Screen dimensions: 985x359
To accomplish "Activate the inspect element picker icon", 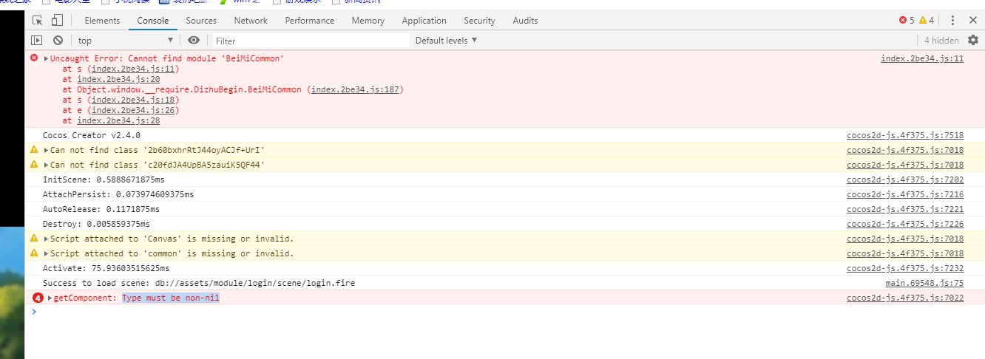I will coord(37,21).
